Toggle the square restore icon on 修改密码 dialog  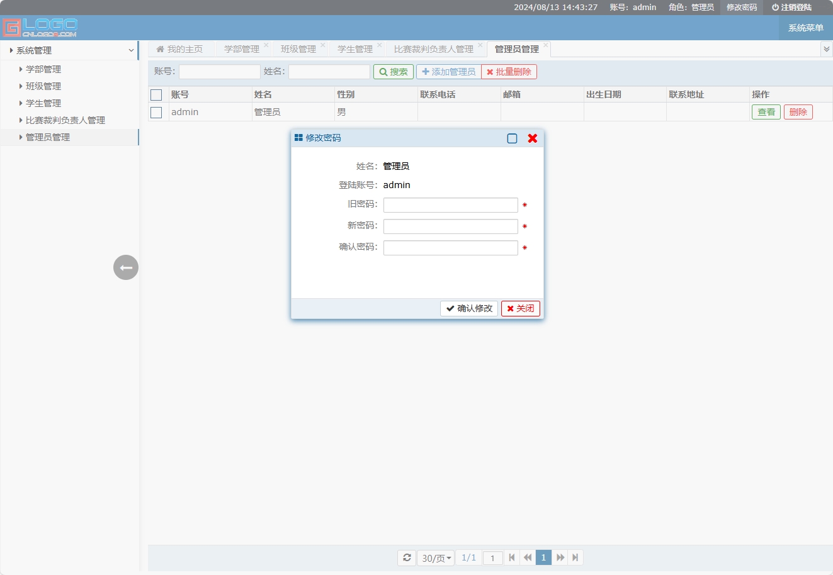pos(512,138)
